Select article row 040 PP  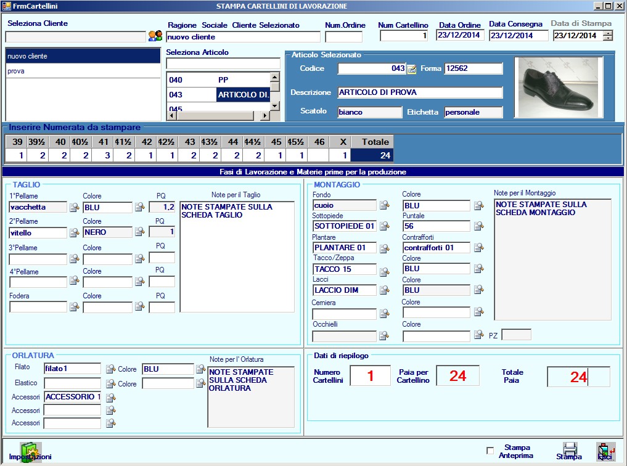pos(219,80)
